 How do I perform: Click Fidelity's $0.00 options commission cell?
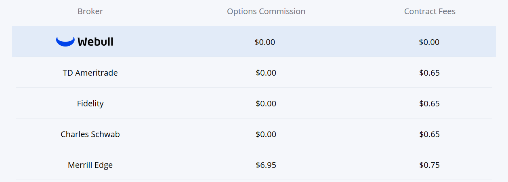(x=266, y=104)
